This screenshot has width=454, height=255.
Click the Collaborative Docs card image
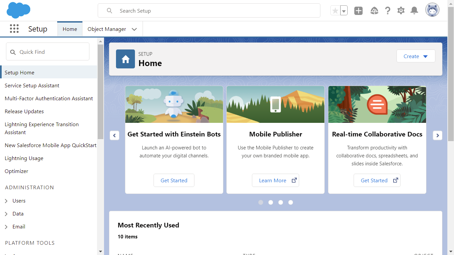click(377, 105)
